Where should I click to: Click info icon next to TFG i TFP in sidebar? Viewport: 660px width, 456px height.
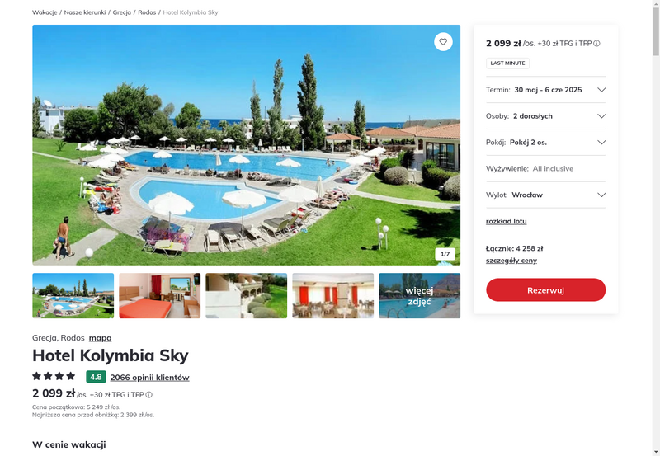(596, 44)
